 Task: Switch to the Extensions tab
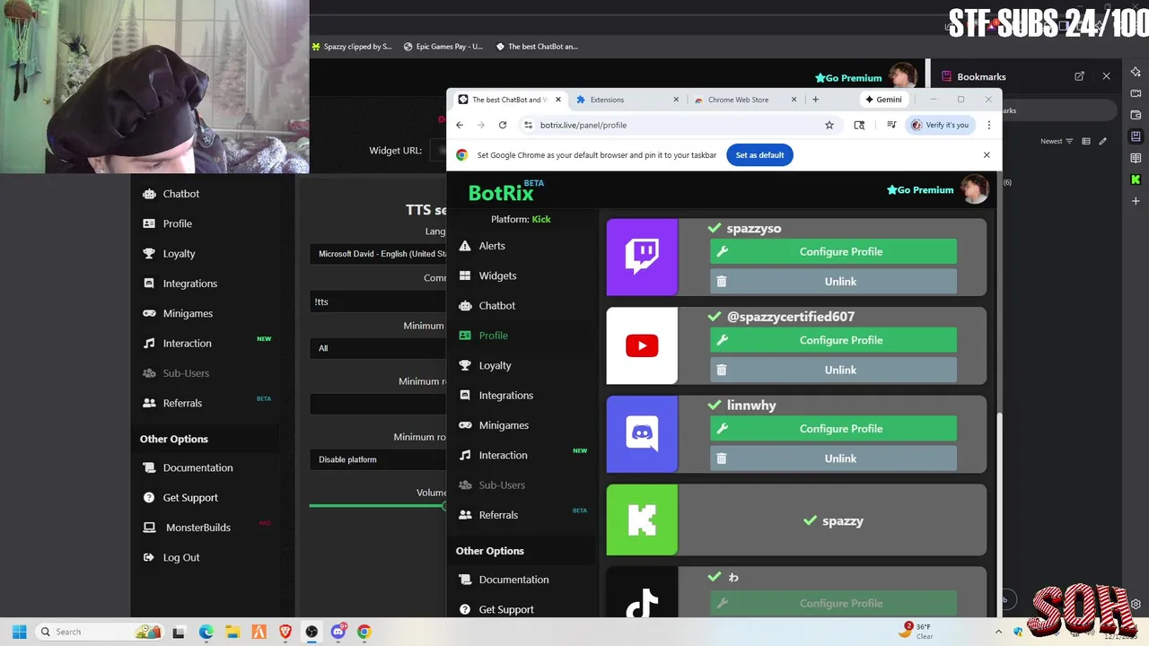click(x=625, y=100)
